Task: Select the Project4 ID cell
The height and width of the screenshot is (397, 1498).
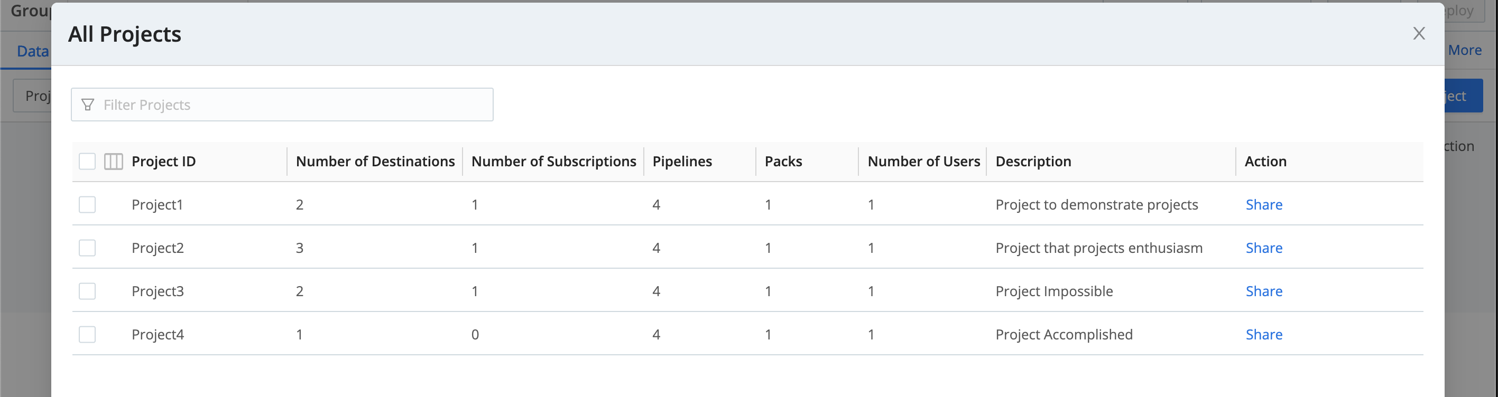Action: point(158,334)
